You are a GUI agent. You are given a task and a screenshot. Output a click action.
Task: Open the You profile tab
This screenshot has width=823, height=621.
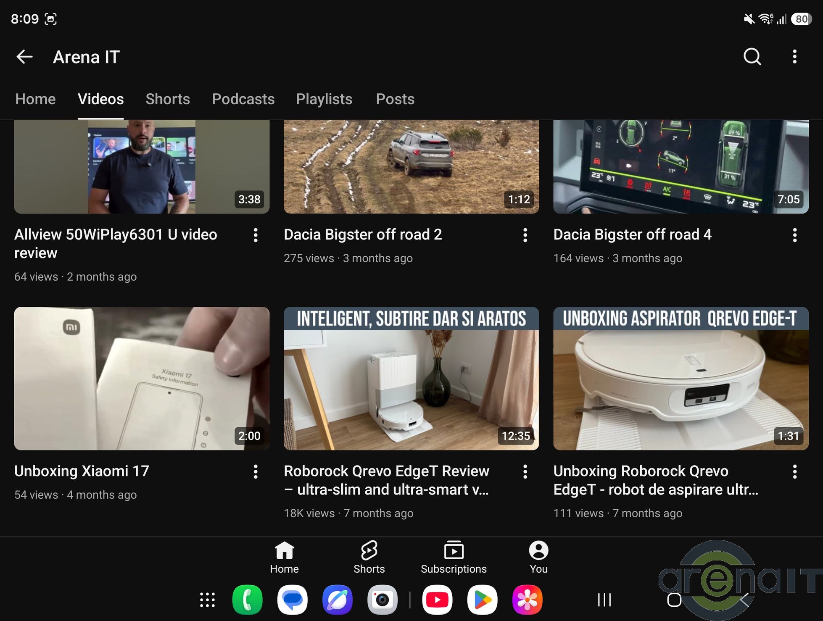538,557
